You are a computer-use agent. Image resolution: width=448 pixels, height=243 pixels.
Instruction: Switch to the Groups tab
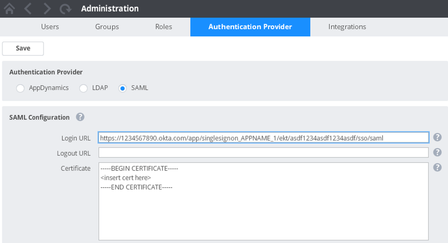(107, 27)
